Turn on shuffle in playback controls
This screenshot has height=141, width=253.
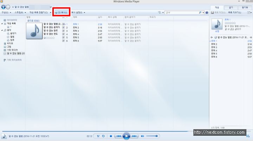(x=98, y=136)
